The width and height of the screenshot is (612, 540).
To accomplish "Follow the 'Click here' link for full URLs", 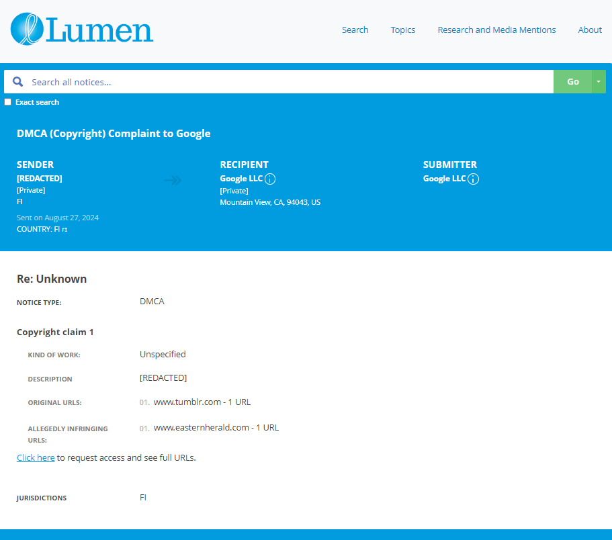I will click(x=36, y=457).
